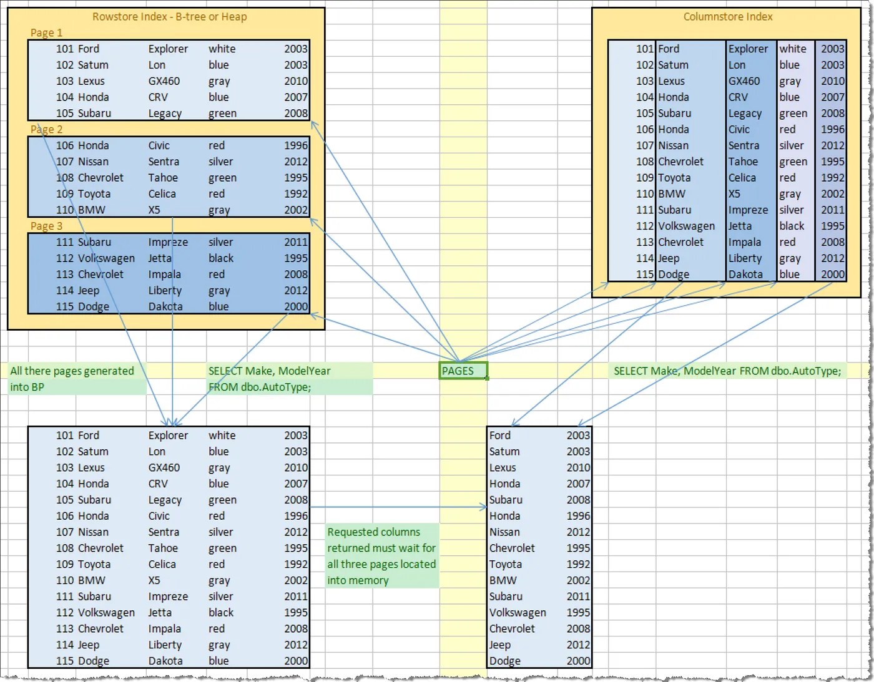Select 'Jetta' in the full-row result table
The width and height of the screenshot is (874, 682).
pos(160,613)
